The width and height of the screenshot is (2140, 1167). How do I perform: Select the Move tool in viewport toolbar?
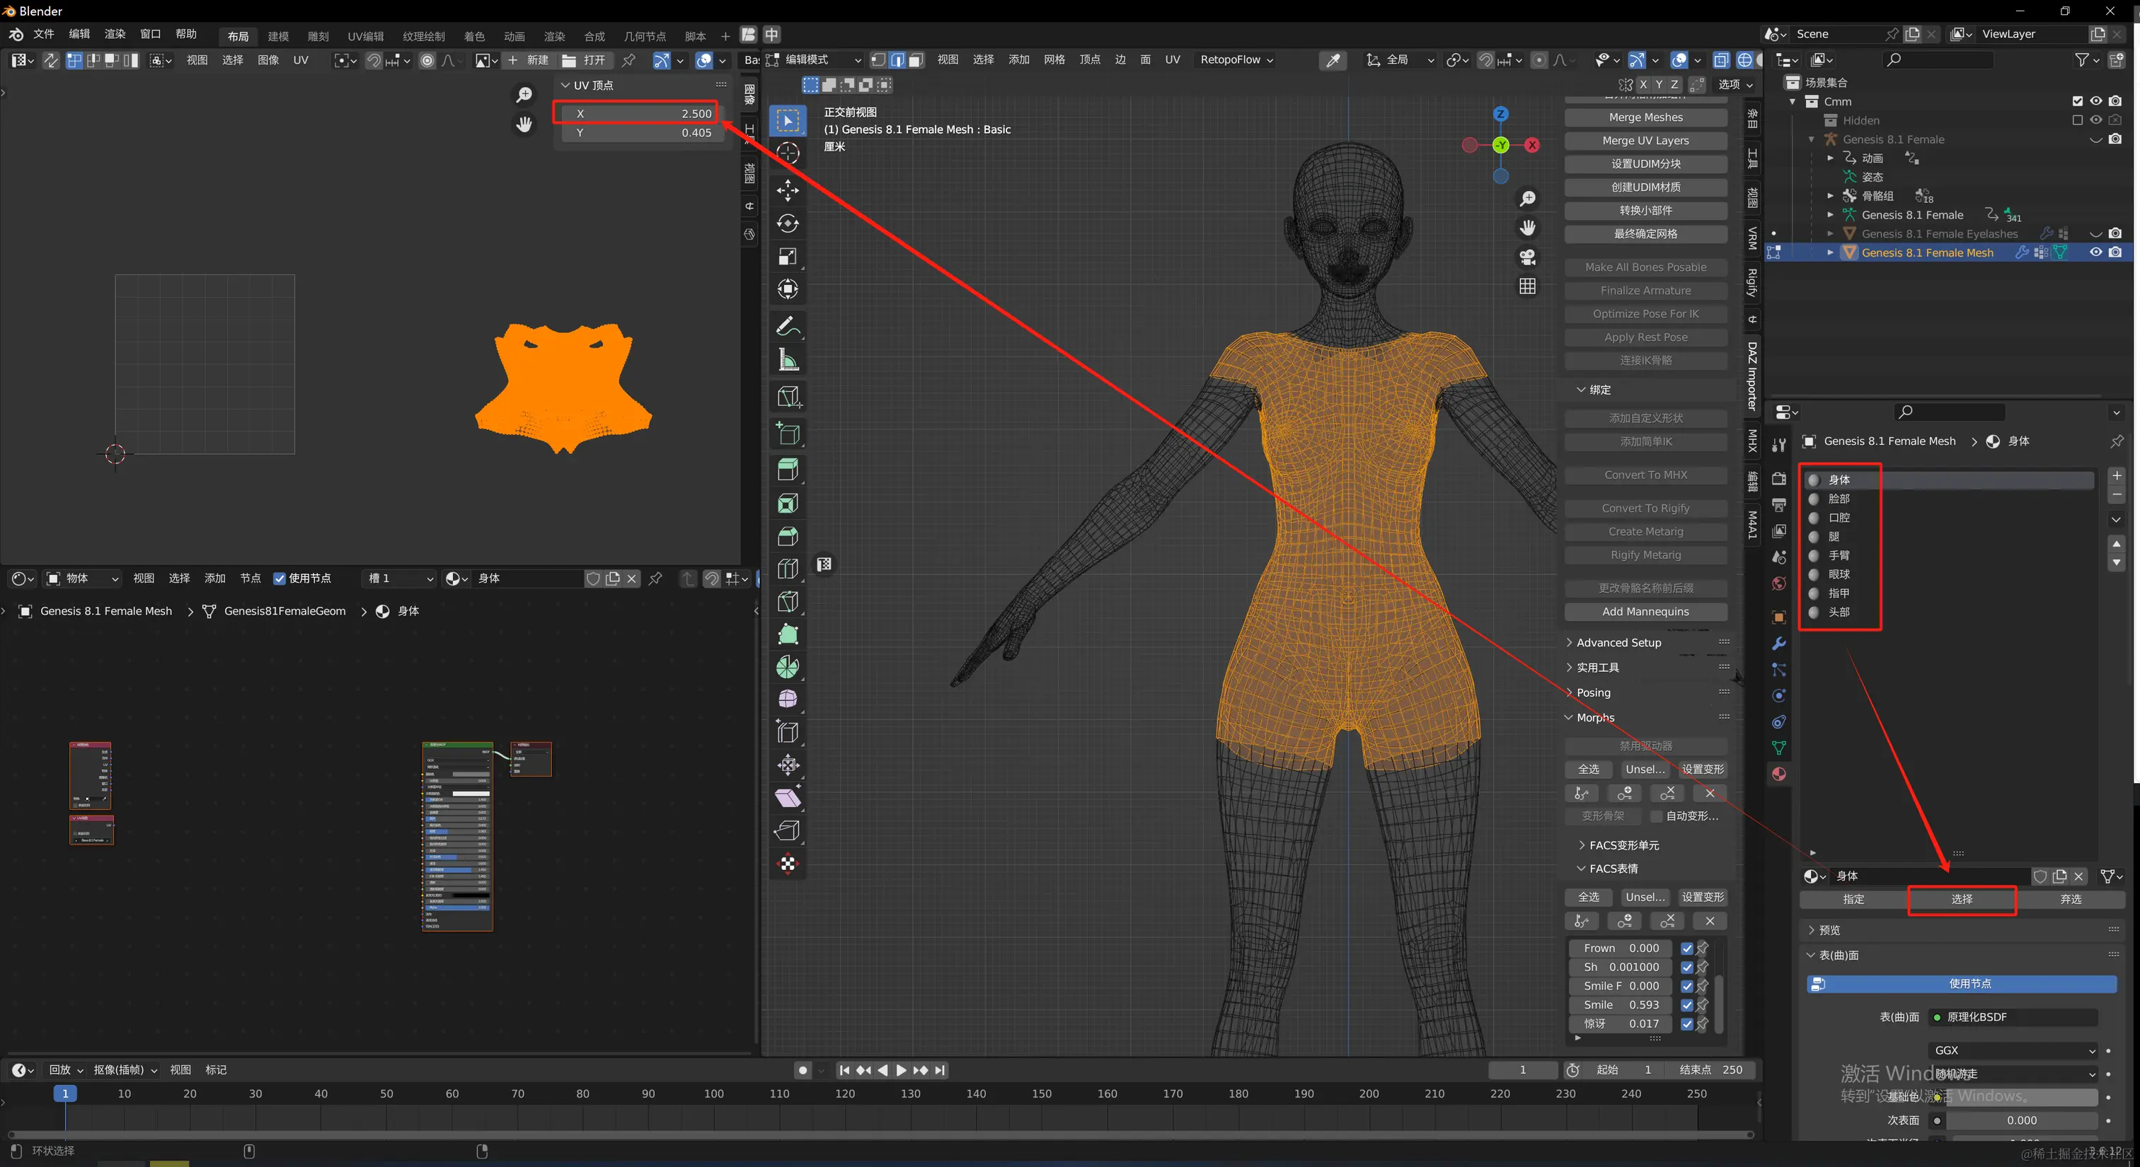[788, 190]
